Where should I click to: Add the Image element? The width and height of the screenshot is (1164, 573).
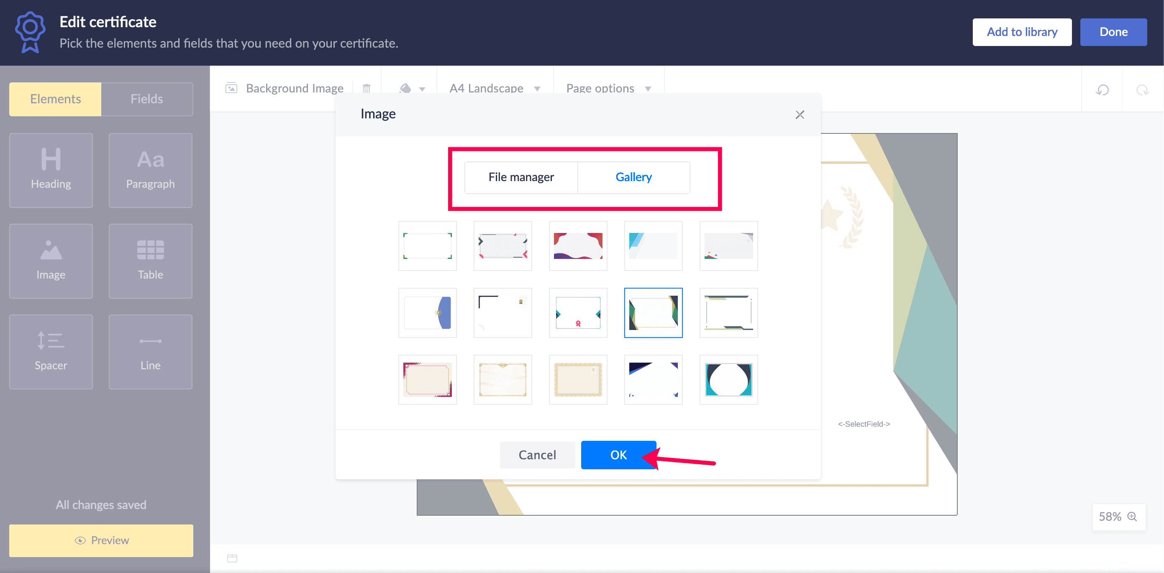coord(51,261)
